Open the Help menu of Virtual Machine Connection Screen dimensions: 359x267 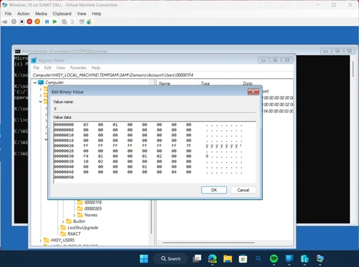(x=97, y=14)
